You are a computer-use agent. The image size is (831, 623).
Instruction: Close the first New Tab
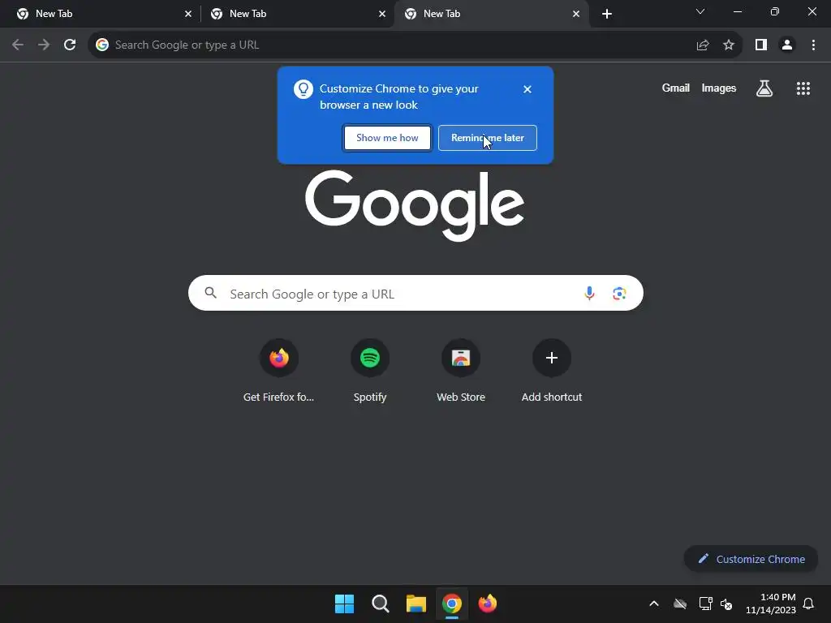[188, 14]
